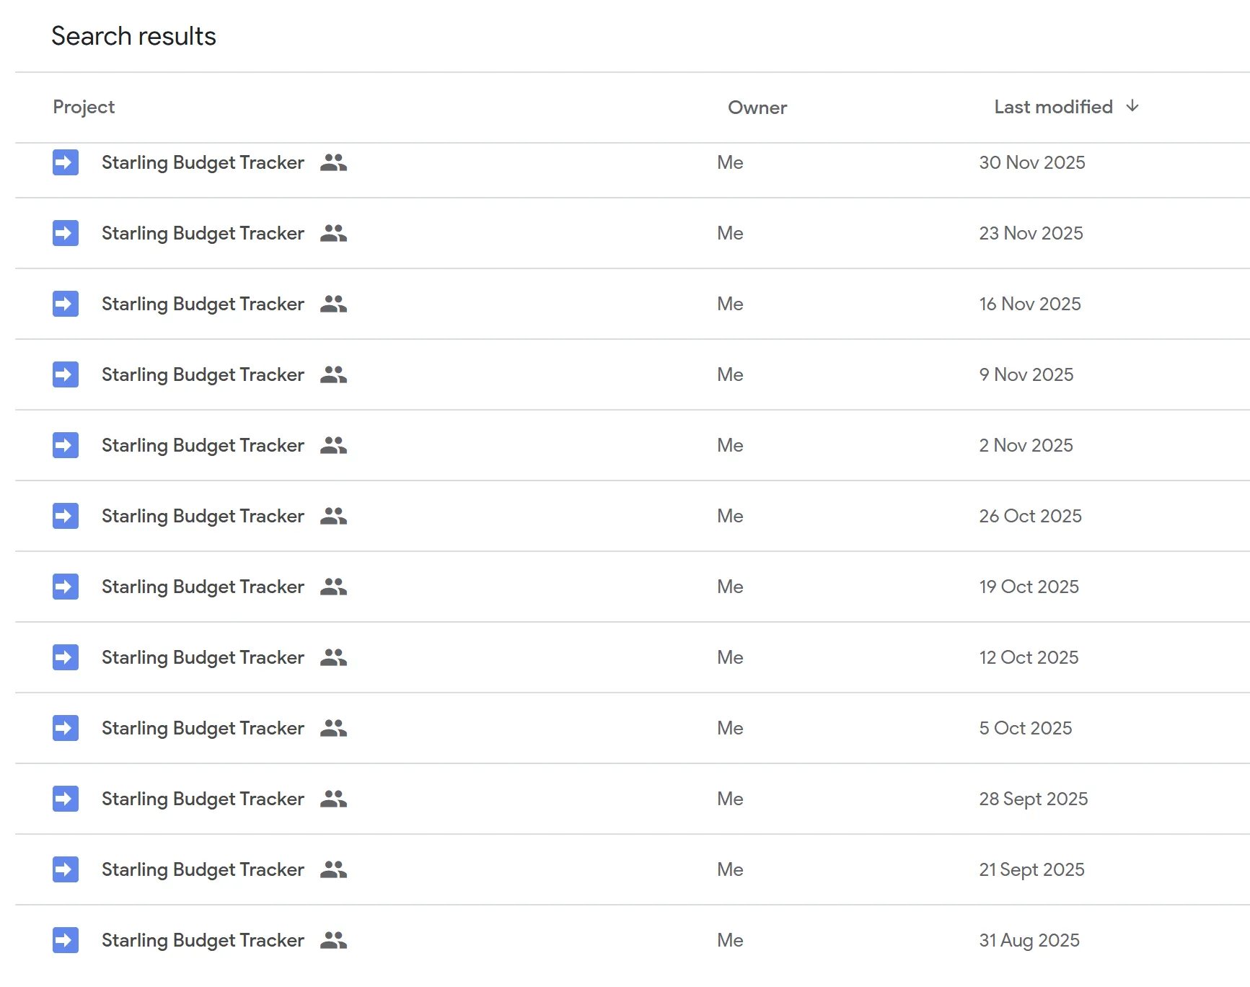The image size is (1250, 987).
Task: Click the script icon for the 31 Aug project
Action: click(x=65, y=940)
